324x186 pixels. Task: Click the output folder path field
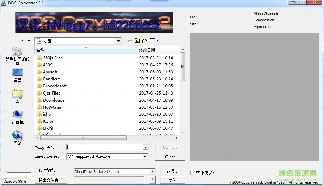109,180
